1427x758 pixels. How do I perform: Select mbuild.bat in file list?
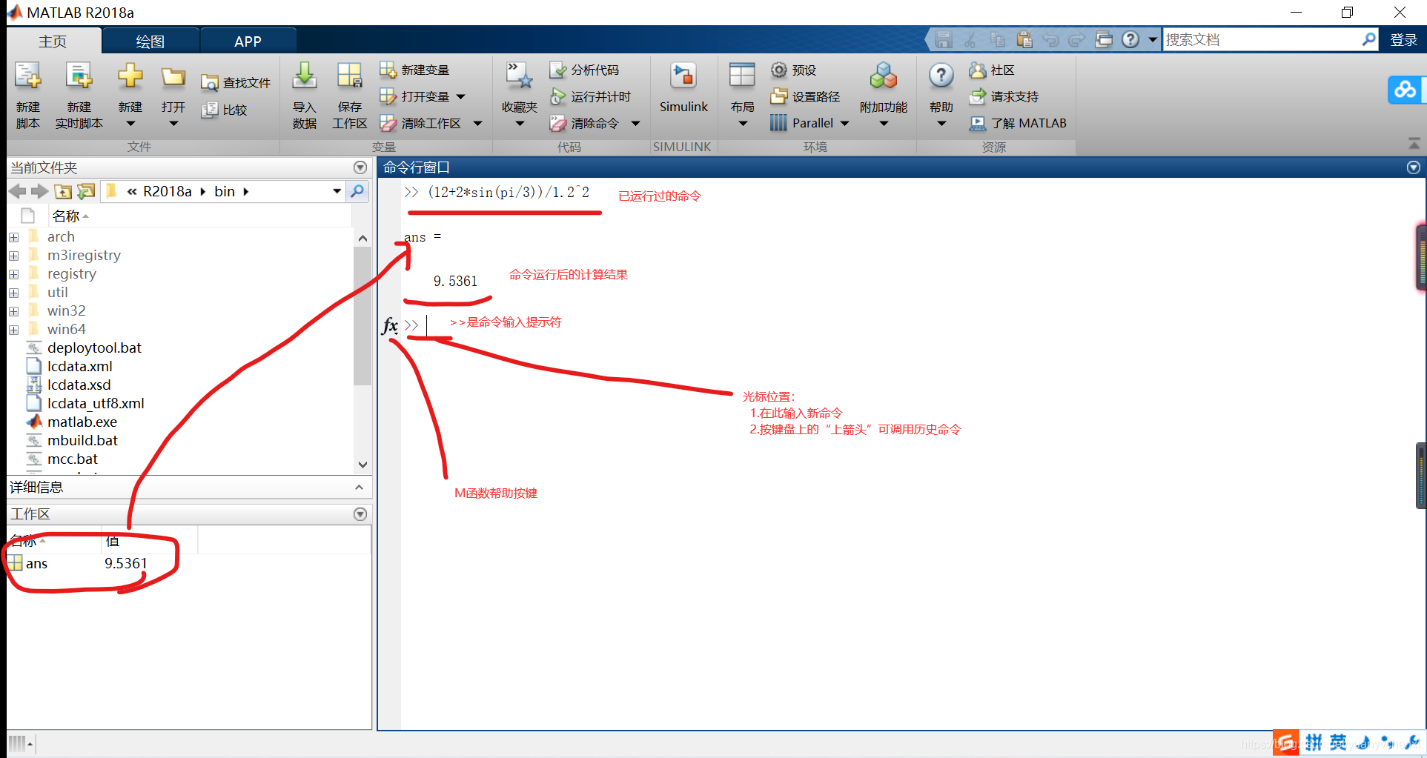pyautogui.click(x=82, y=441)
